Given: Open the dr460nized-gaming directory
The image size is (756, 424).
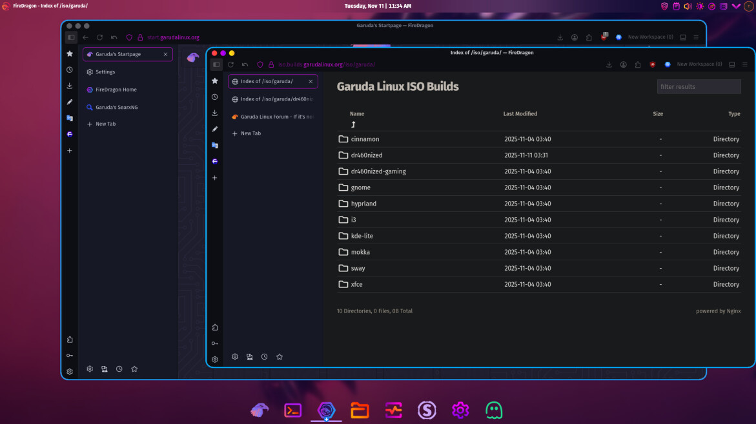Looking at the screenshot, I should pyautogui.click(x=378, y=171).
